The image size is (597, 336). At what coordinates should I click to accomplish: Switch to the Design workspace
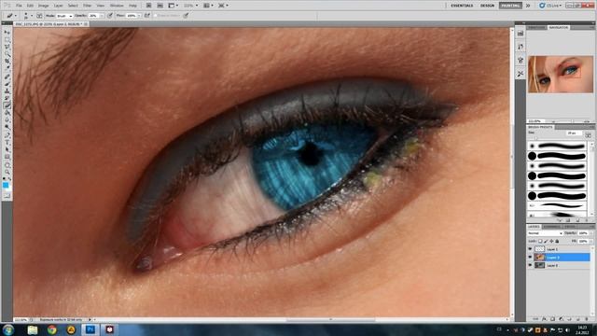(x=487, y=6)
